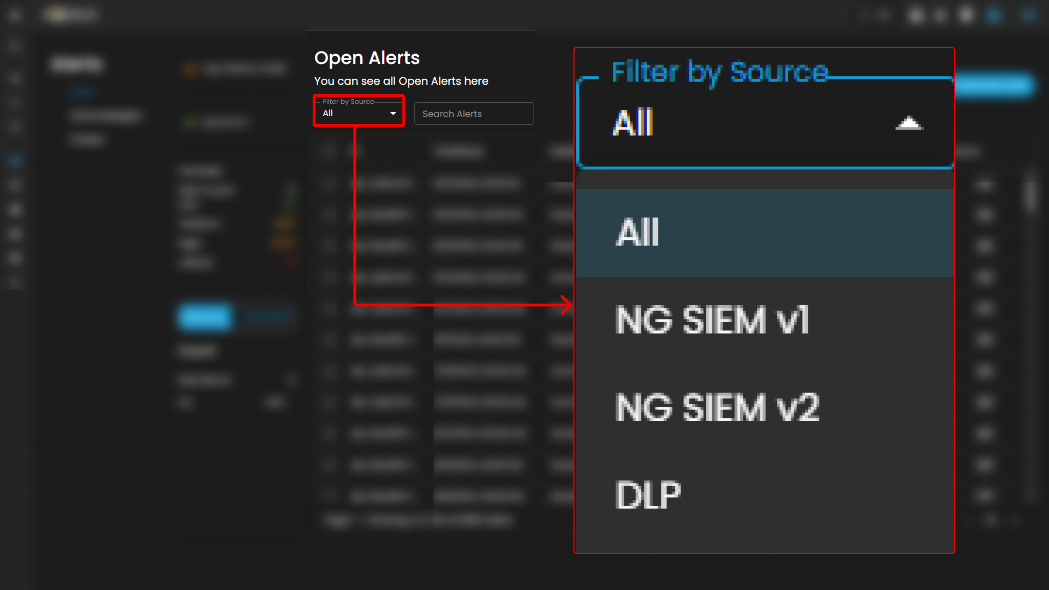This screenshot has height=590, width=1049.
Task: Open the small Filter by Source dropdown
Action: [359, 113]
